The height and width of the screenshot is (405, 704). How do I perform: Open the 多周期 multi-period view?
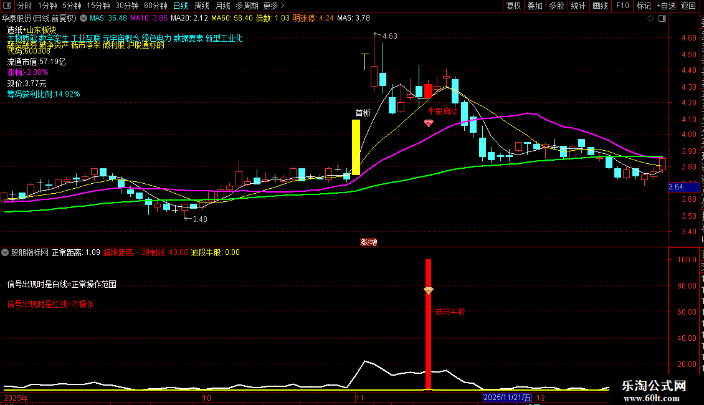pos(247,6)
